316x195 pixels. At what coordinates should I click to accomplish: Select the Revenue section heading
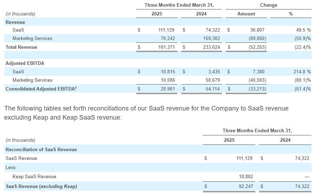(15, 22)
